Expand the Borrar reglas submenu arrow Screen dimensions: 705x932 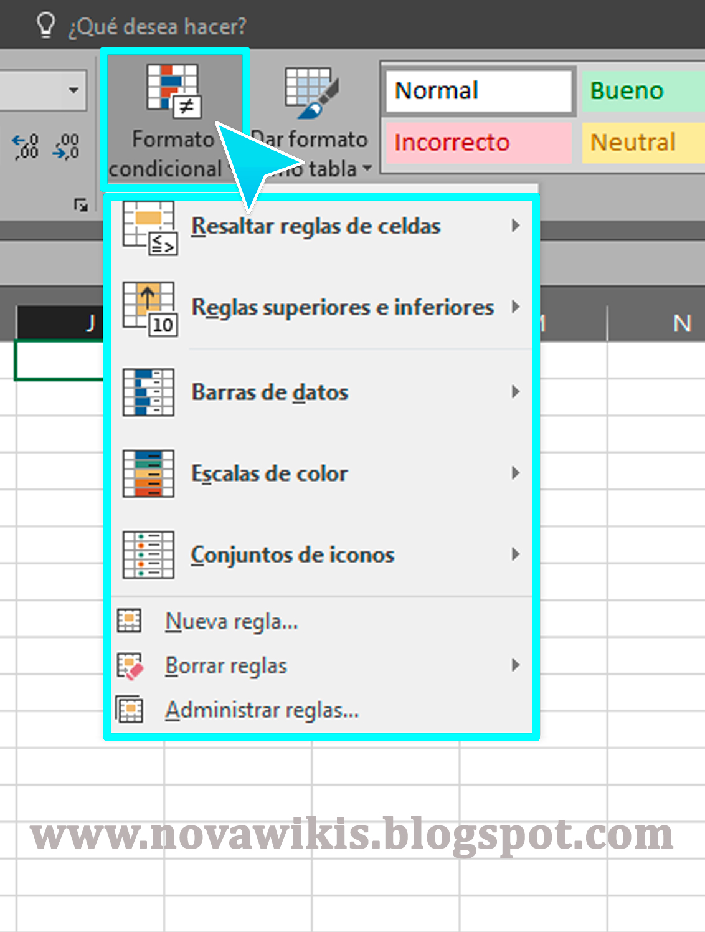(x=516, y=665)
